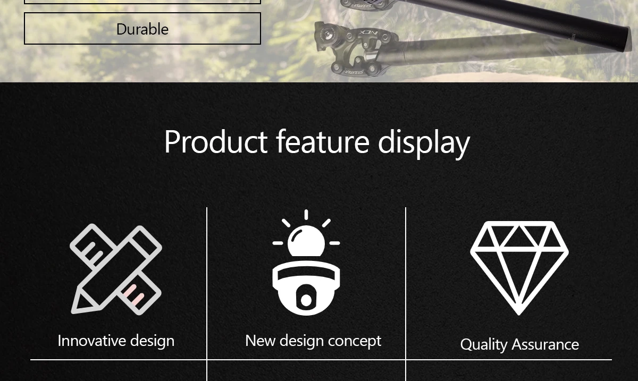
Task: Select the Durable box
Action: tap(142, 29)
